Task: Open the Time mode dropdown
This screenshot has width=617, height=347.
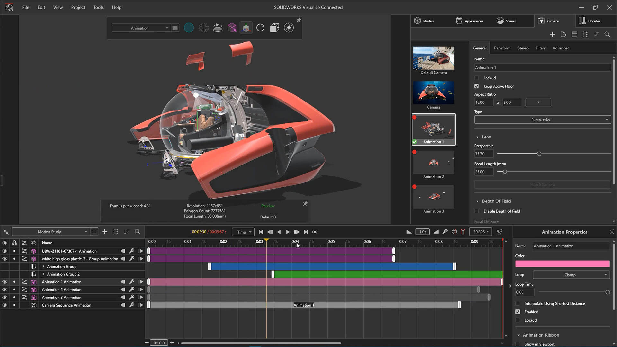Action: pos(243,232)
